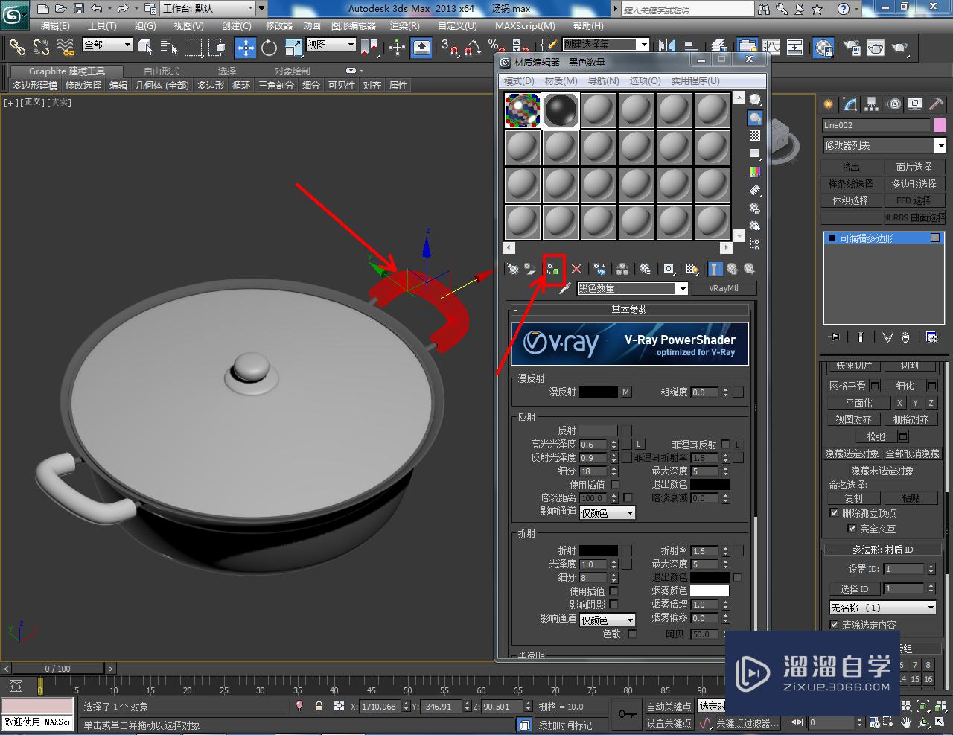The image size is (953, 735).
Task: Click 自动关键点 button
Action: tap(669, 707)
